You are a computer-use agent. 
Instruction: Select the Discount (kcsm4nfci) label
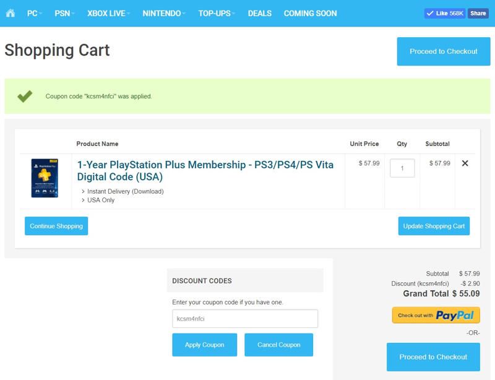pyautogui.click(x=420, y=283)
